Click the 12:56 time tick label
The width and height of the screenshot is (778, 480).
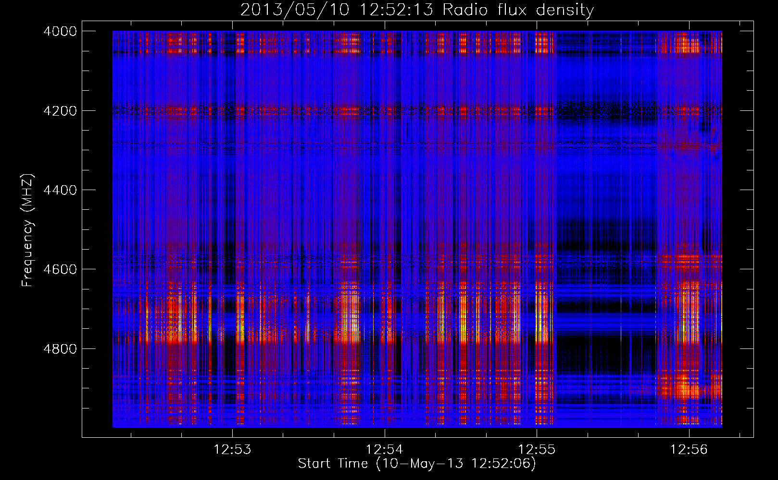pyautogui.click(x=689, y=450)
